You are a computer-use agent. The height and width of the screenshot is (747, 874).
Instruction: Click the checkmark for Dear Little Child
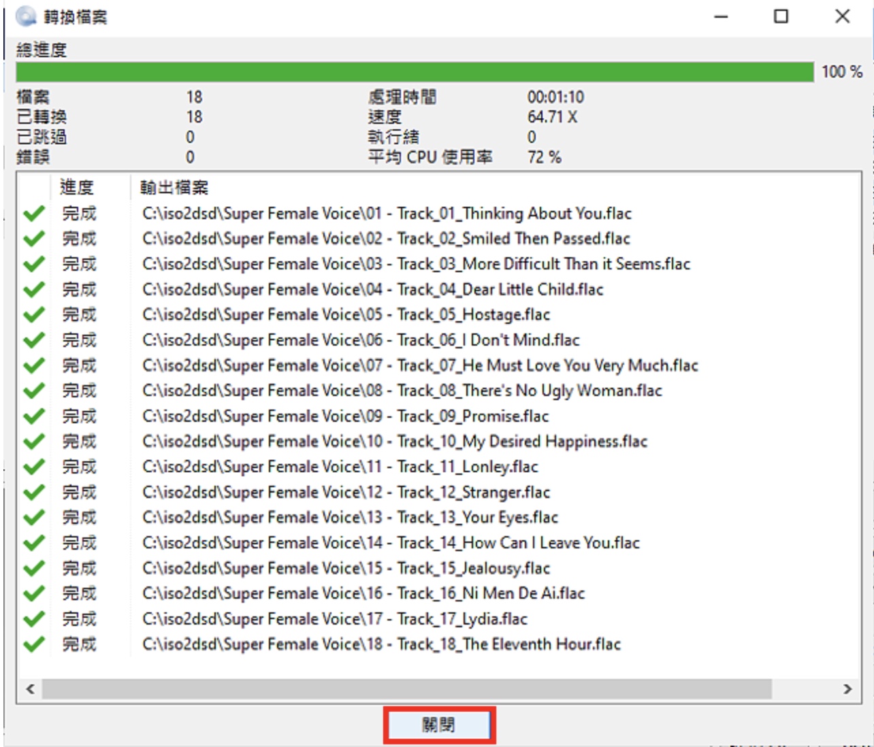coord(34,290)
